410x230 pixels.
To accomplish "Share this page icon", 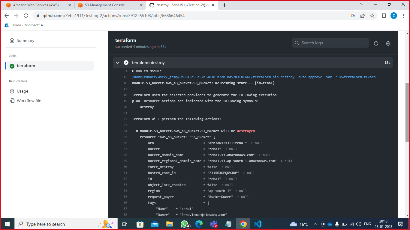I will click(363, 16).
